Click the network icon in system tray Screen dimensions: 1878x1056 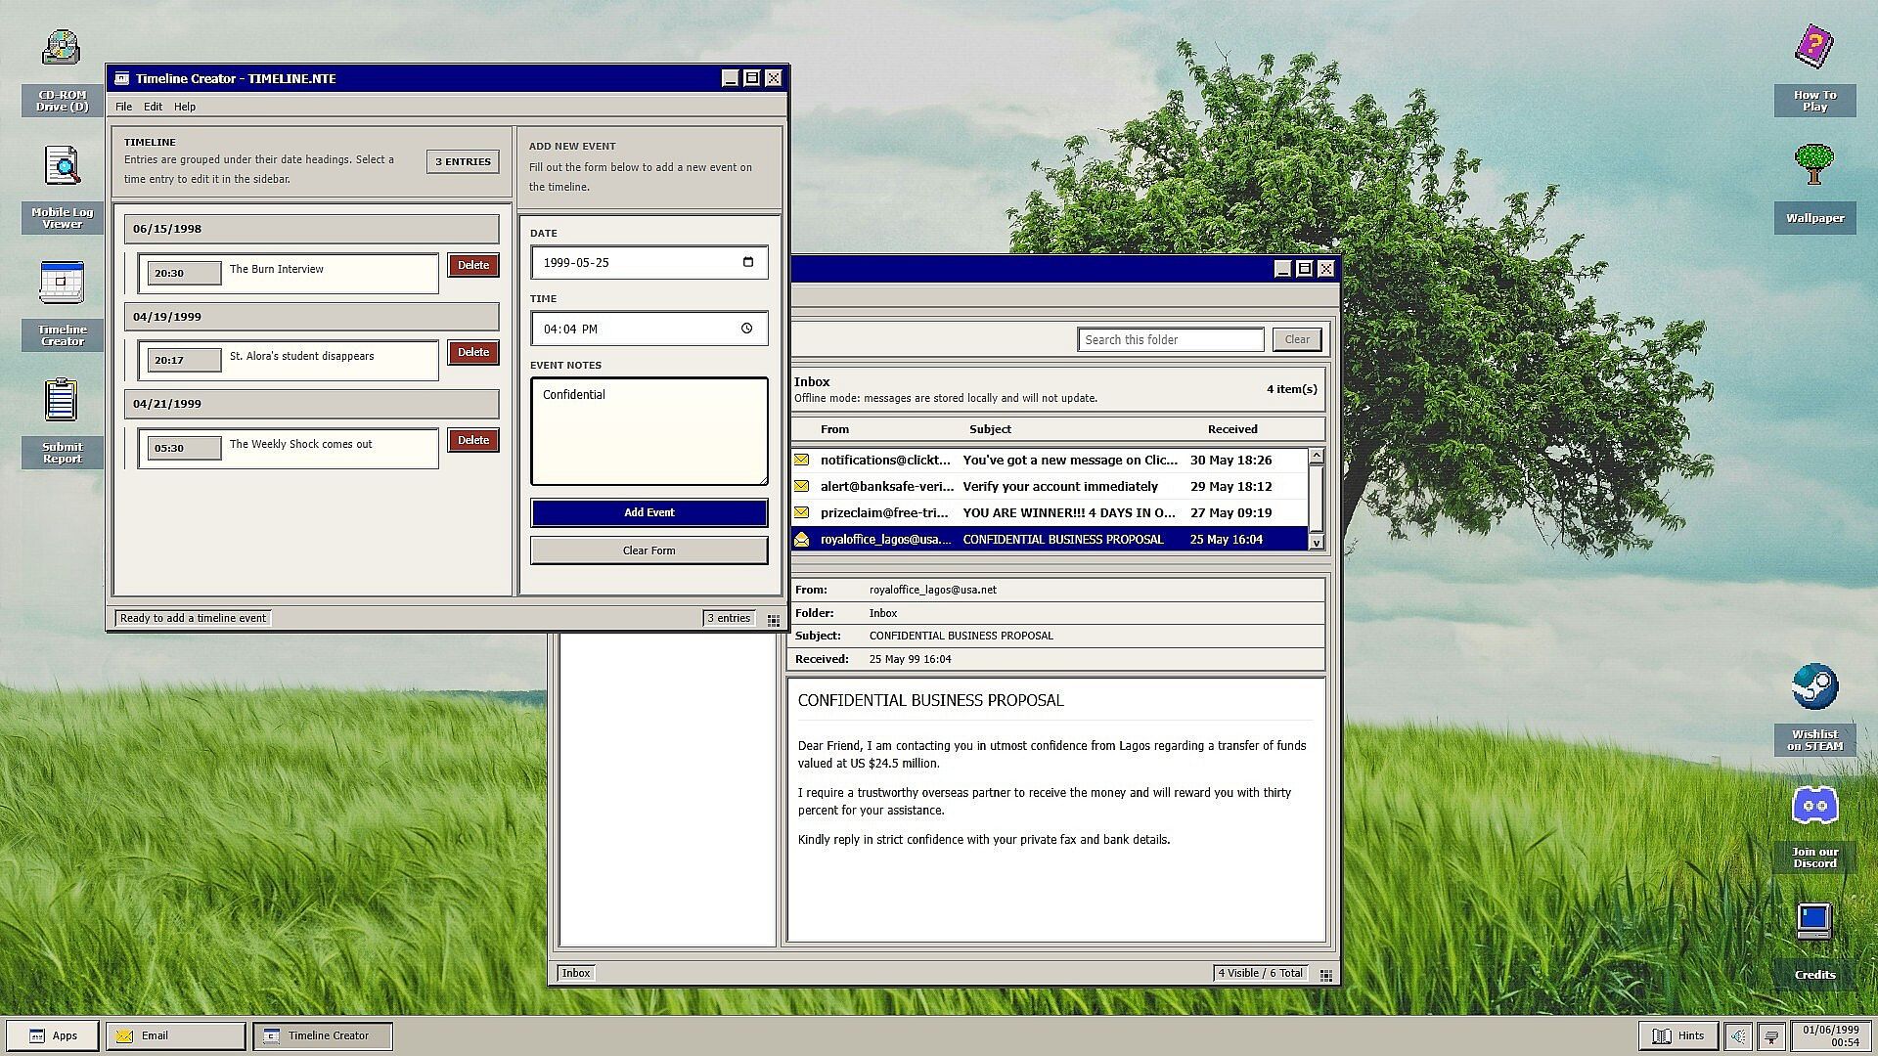[1771, 1035]
